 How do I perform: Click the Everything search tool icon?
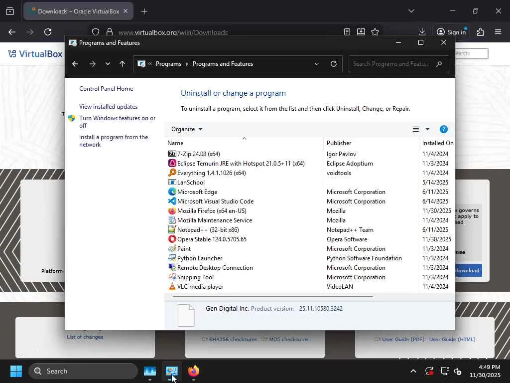point(172,173)
